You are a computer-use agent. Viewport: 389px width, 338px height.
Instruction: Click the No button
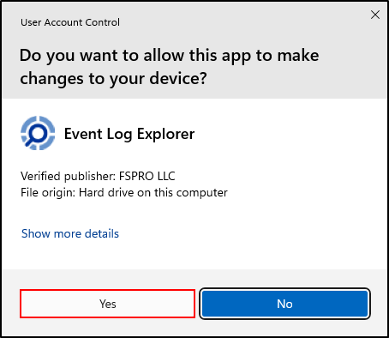tap(284, 304)
